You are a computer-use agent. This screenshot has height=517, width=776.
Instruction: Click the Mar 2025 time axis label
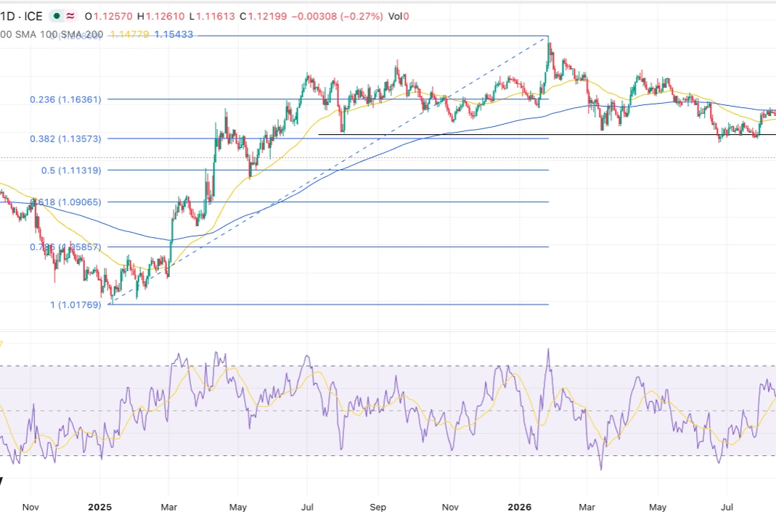pos(168,507)
